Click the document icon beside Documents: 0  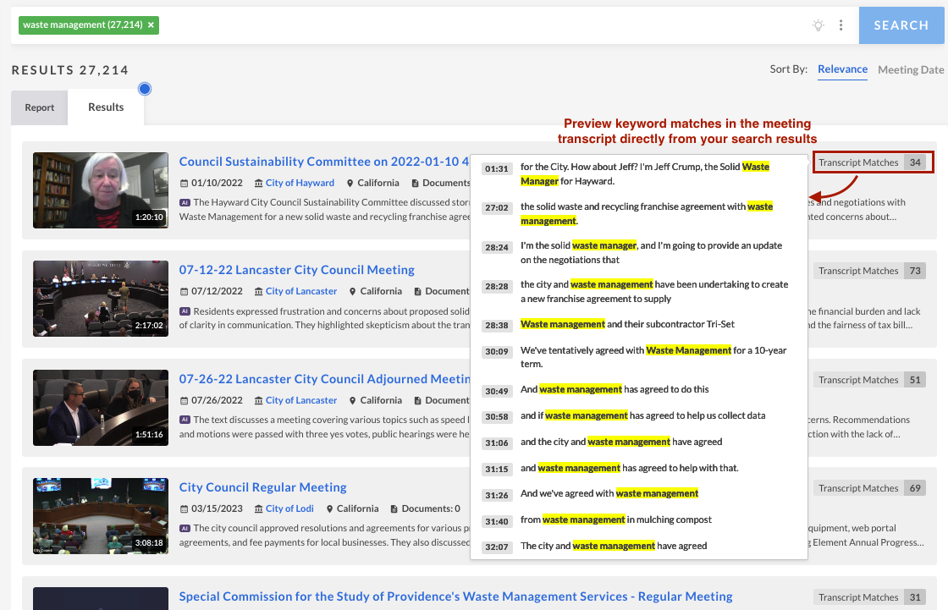394,509
